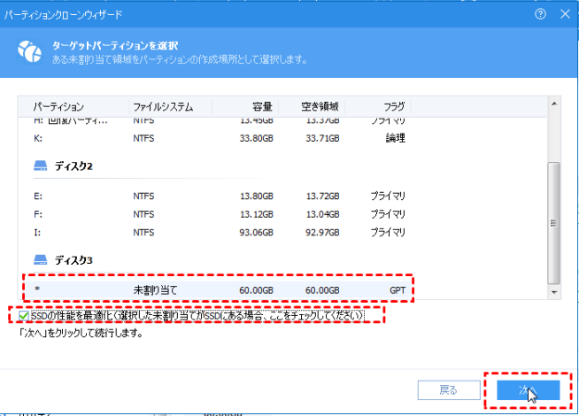Click the 13.72GB free space value

[x=322, y=196]
